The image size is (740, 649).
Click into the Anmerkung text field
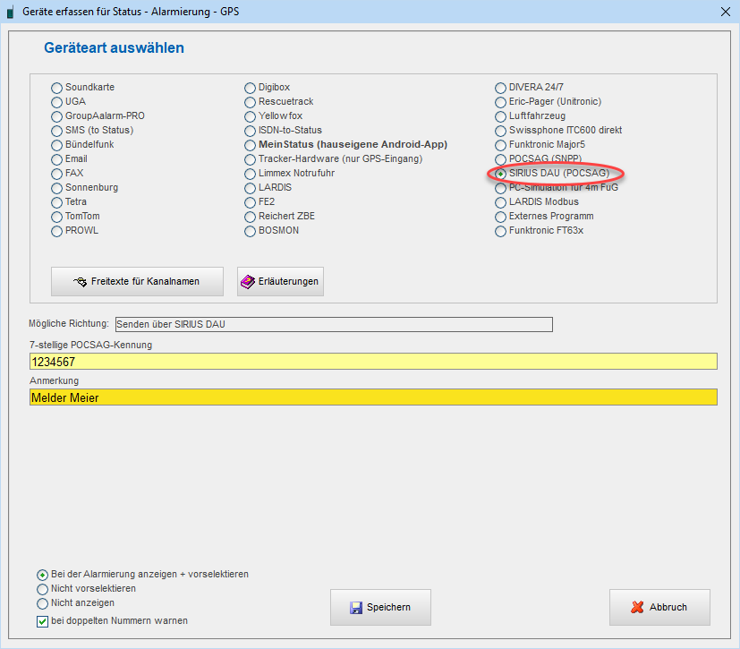372,397
